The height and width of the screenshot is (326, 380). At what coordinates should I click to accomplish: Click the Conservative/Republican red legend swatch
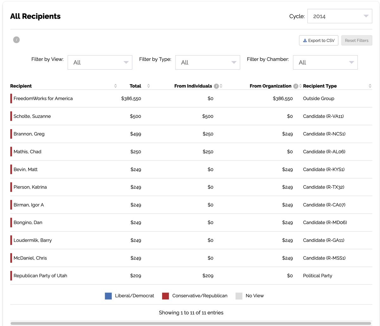click(x=165, y=296)
